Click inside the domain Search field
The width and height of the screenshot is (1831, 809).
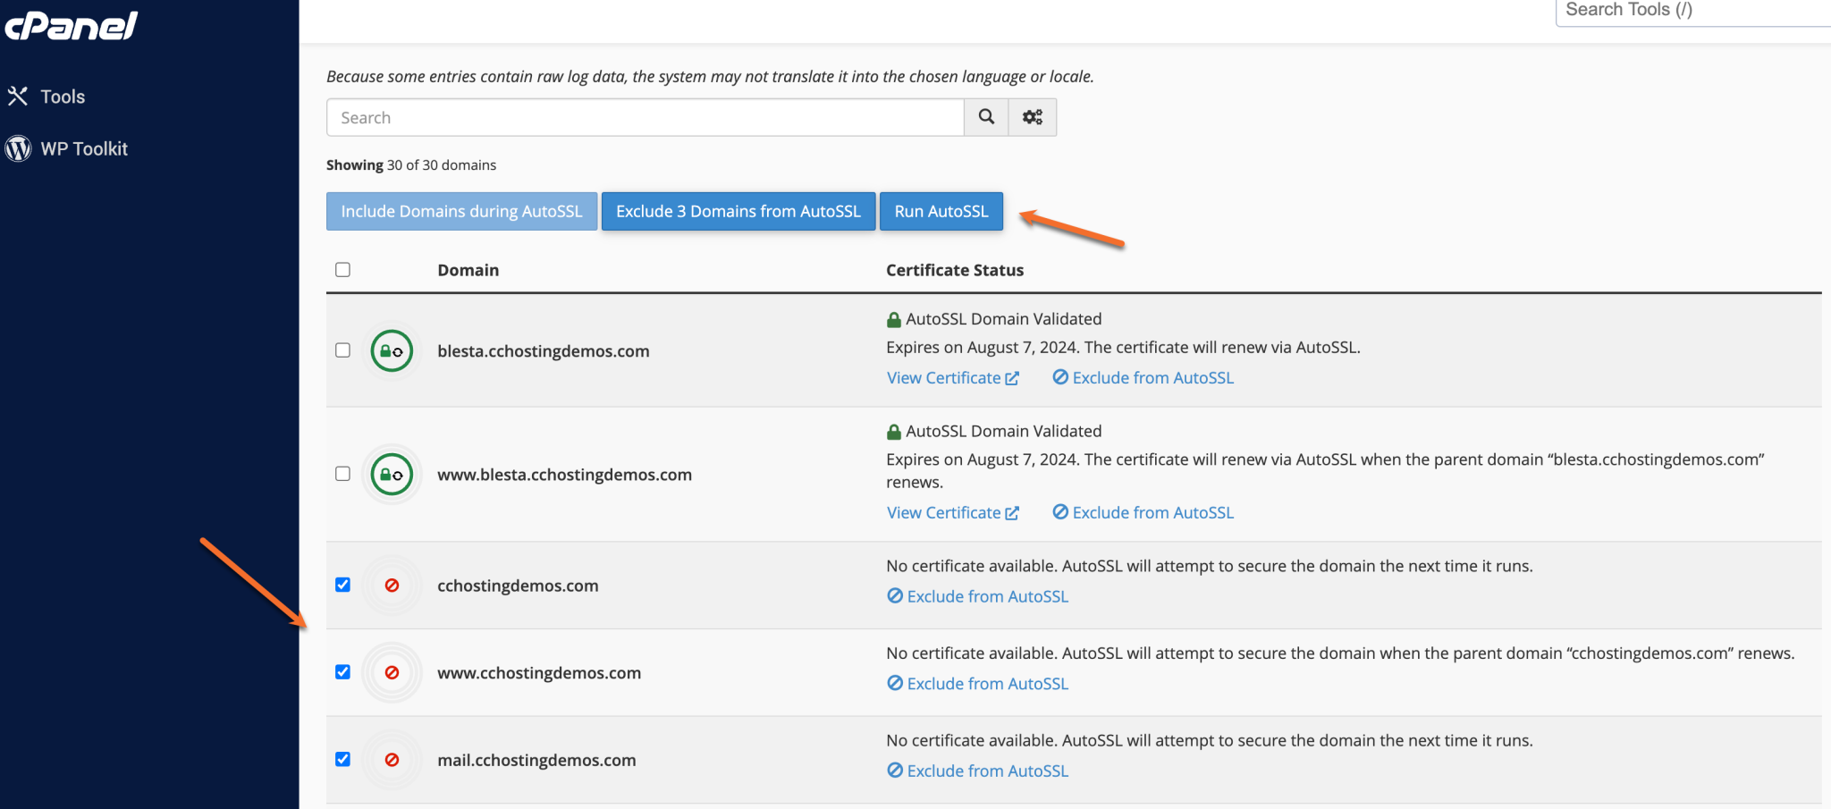626,117
